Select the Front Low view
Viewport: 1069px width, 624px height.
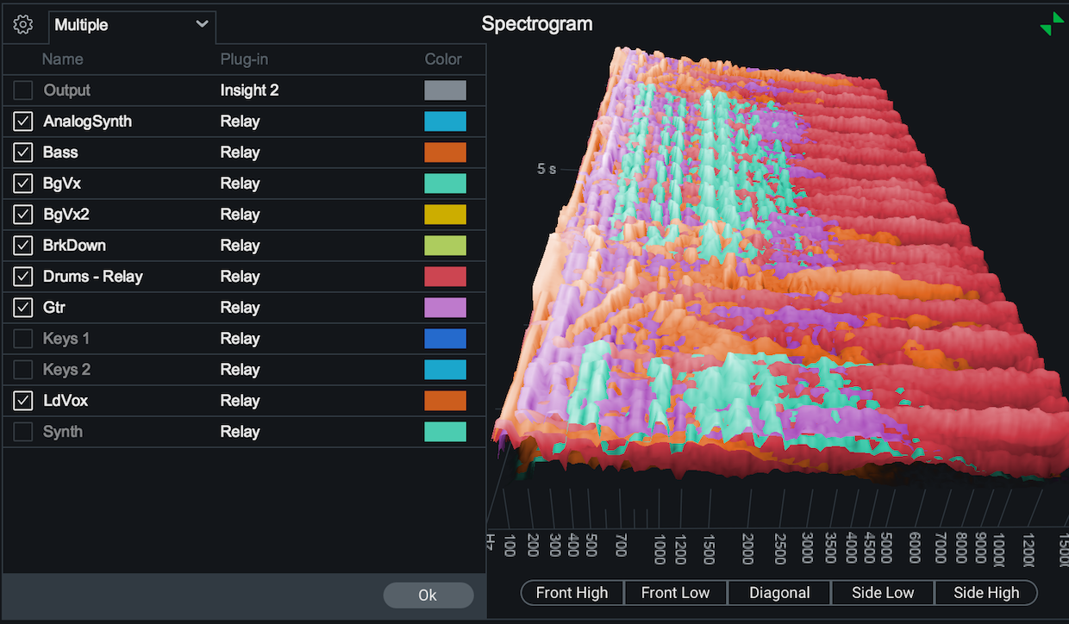(676, 593)
